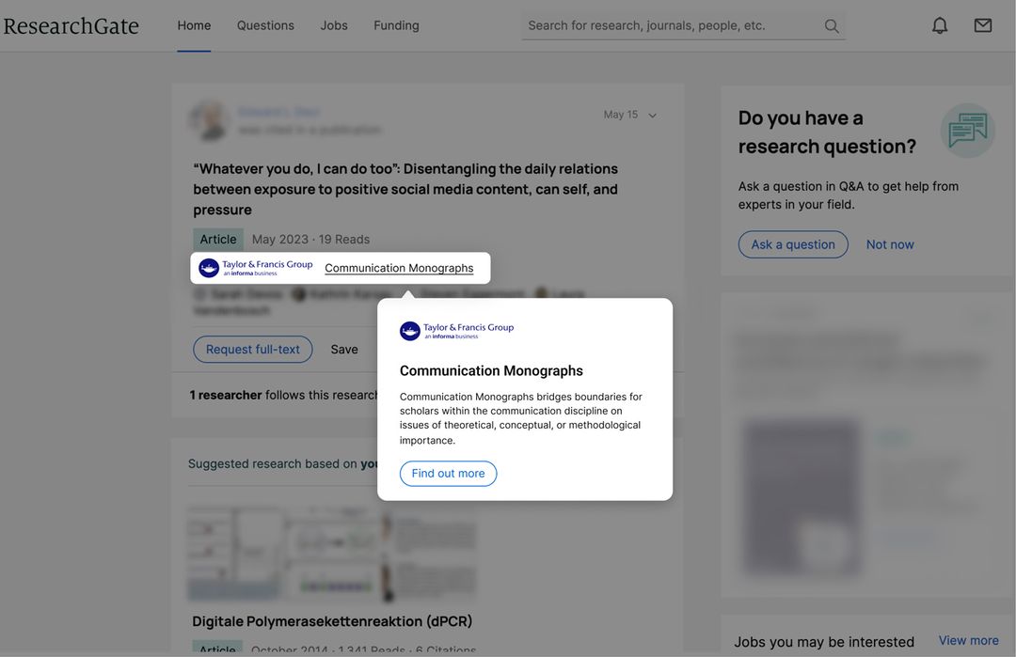Screen dimensions: 1016x657
Task: Click the Ask a question button
Action: click(x=793, y=244)
